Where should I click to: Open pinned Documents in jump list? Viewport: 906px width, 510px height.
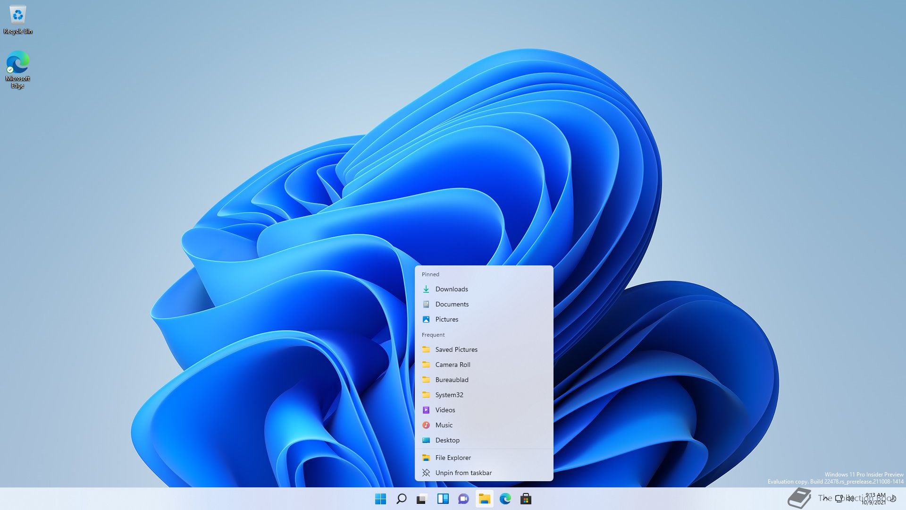(484, 304)
